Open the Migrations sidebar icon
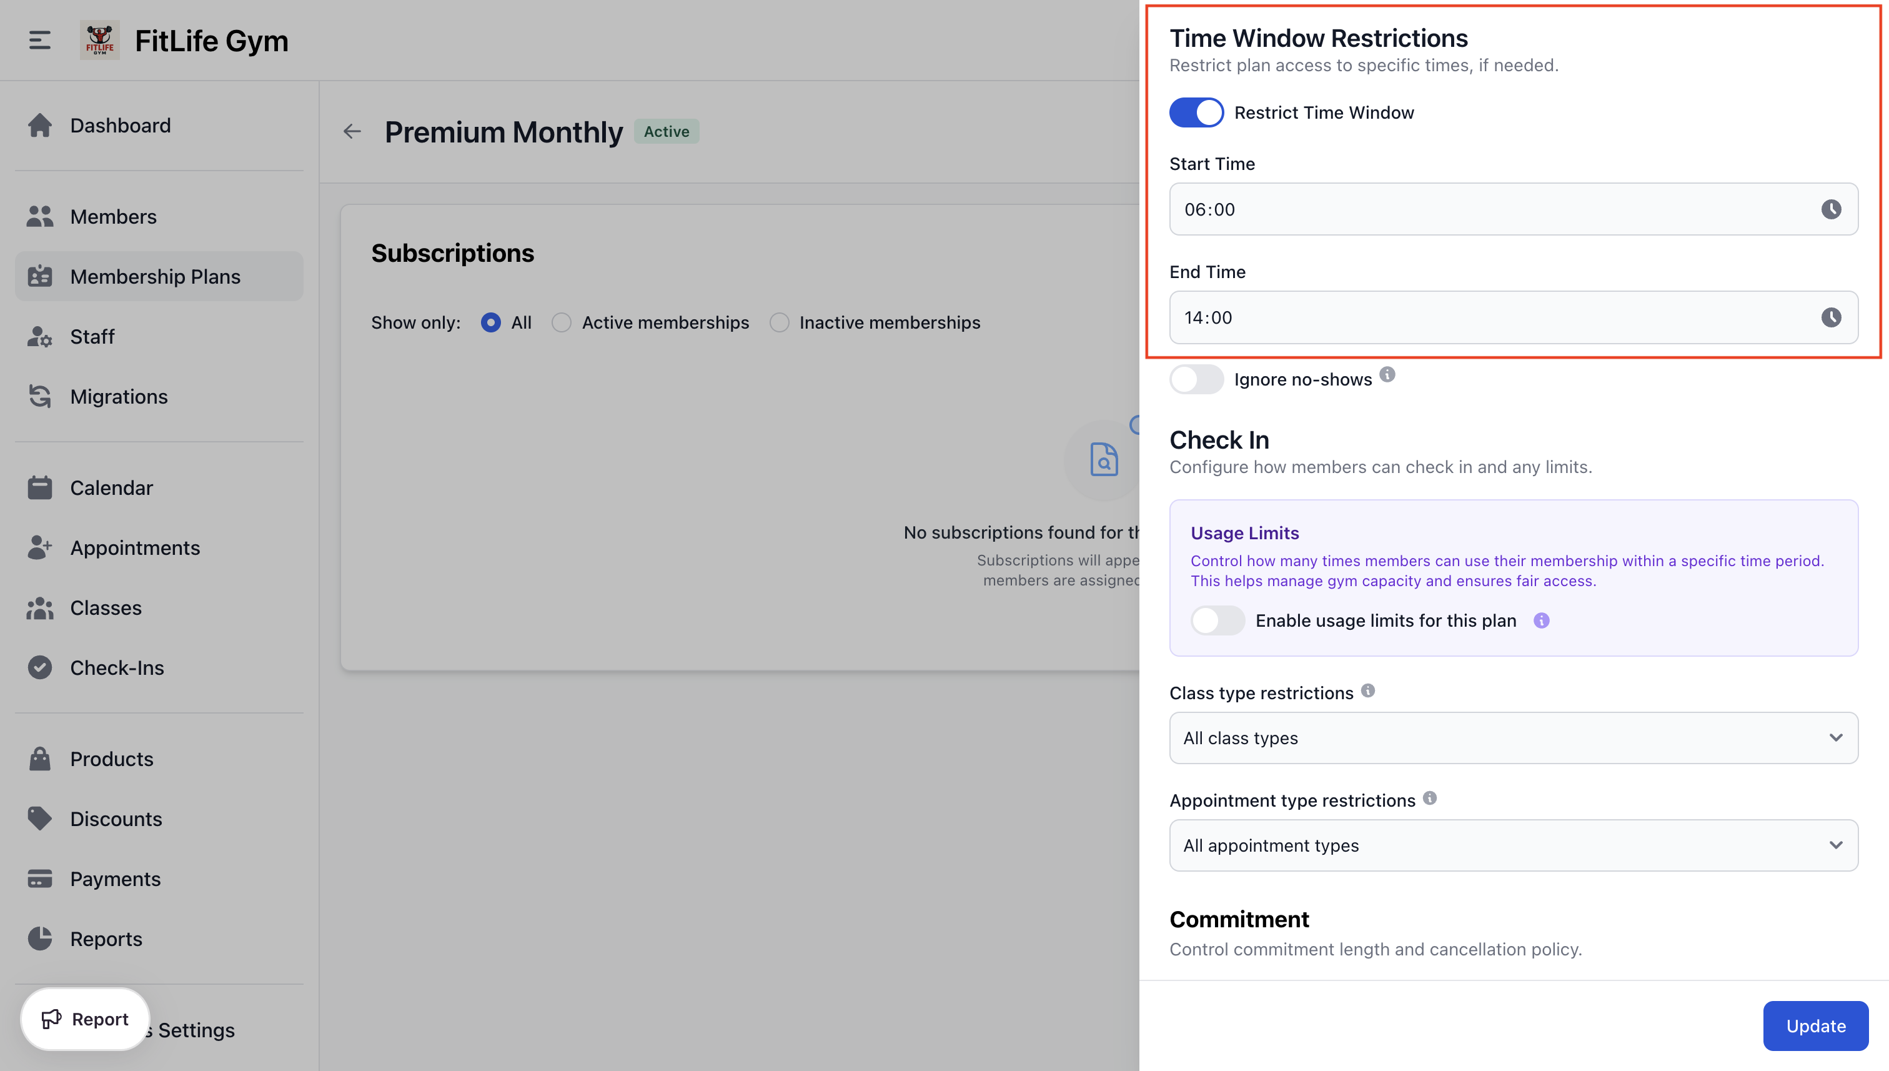The width and height of the screenshot is (1889, 1071). coord(40,396)
